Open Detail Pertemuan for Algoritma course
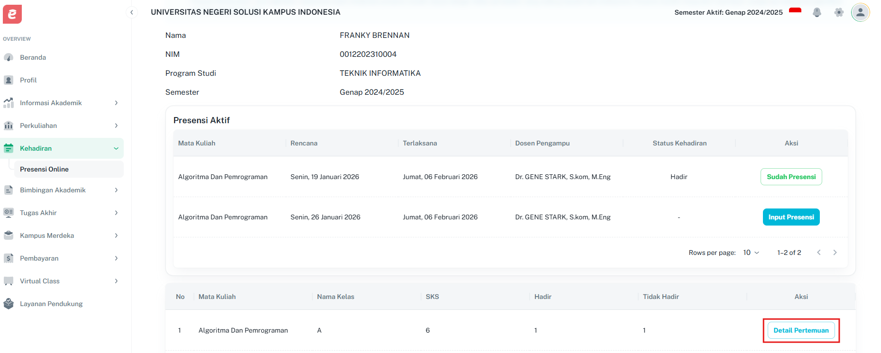The width and height of the screenshot is (881, 353). (x=801, y=330)
